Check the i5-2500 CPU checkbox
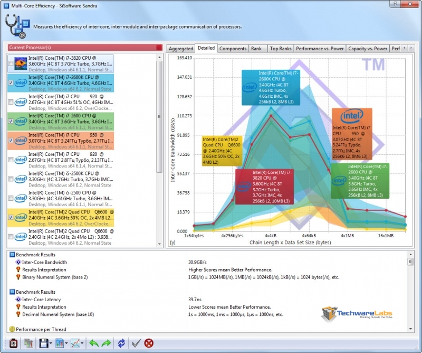This screenshot has width=422, height=353. pos(11,199)
